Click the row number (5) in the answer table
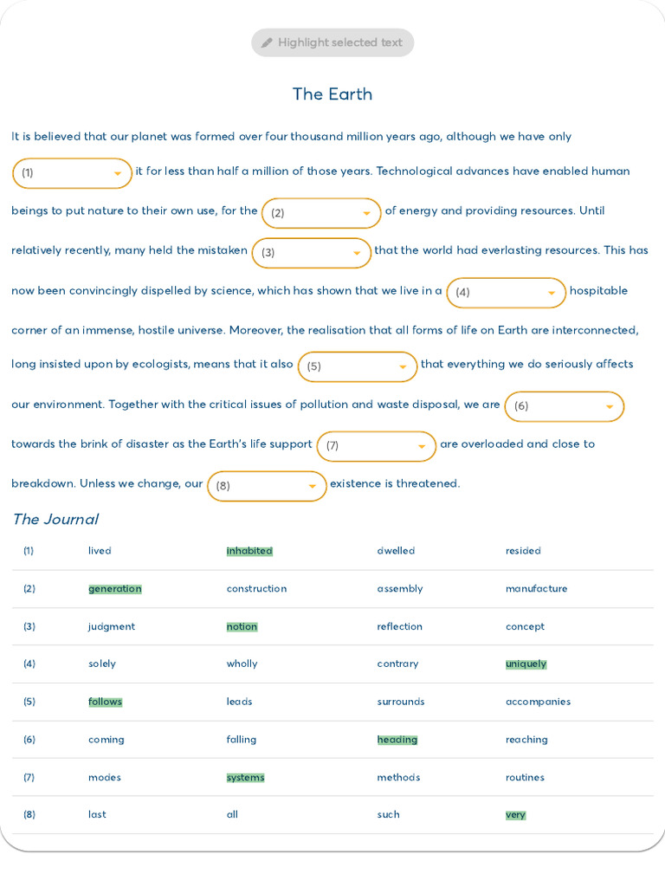The height and width of the screenshot is (887, 665). 29,702
